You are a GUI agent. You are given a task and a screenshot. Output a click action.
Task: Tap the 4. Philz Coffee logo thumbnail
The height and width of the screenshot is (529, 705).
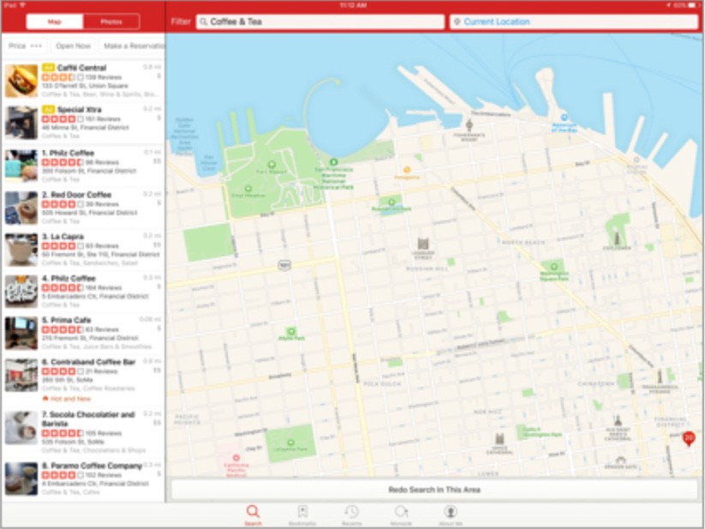[21, 292]
